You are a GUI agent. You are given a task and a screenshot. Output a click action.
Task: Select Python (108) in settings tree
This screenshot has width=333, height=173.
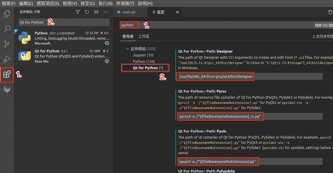144,61
